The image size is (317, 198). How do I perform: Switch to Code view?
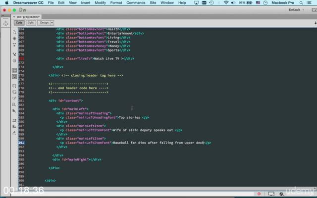19,23
